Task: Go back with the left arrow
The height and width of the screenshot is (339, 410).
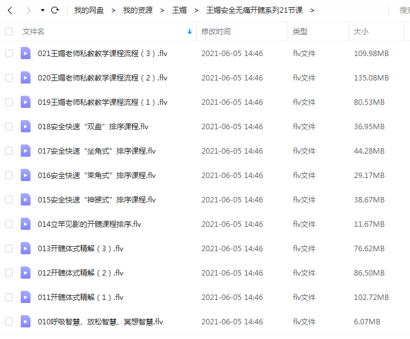Action: (10, 10)
